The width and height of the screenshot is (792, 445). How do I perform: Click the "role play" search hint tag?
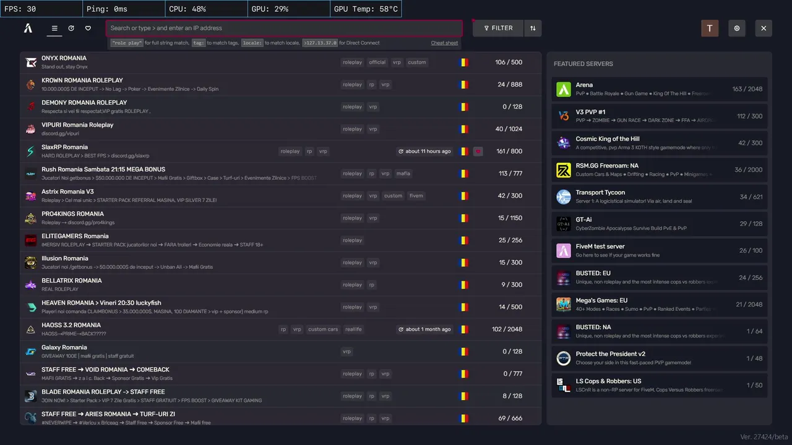pyautogui.click(x=127, y=43)
